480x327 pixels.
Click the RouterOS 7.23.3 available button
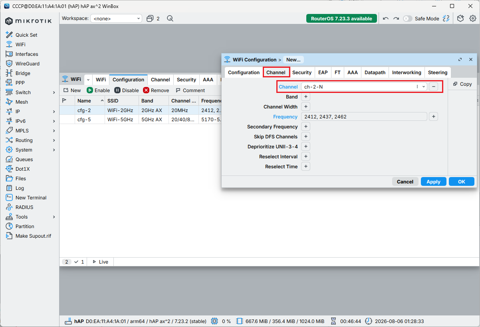coord(341,18)
